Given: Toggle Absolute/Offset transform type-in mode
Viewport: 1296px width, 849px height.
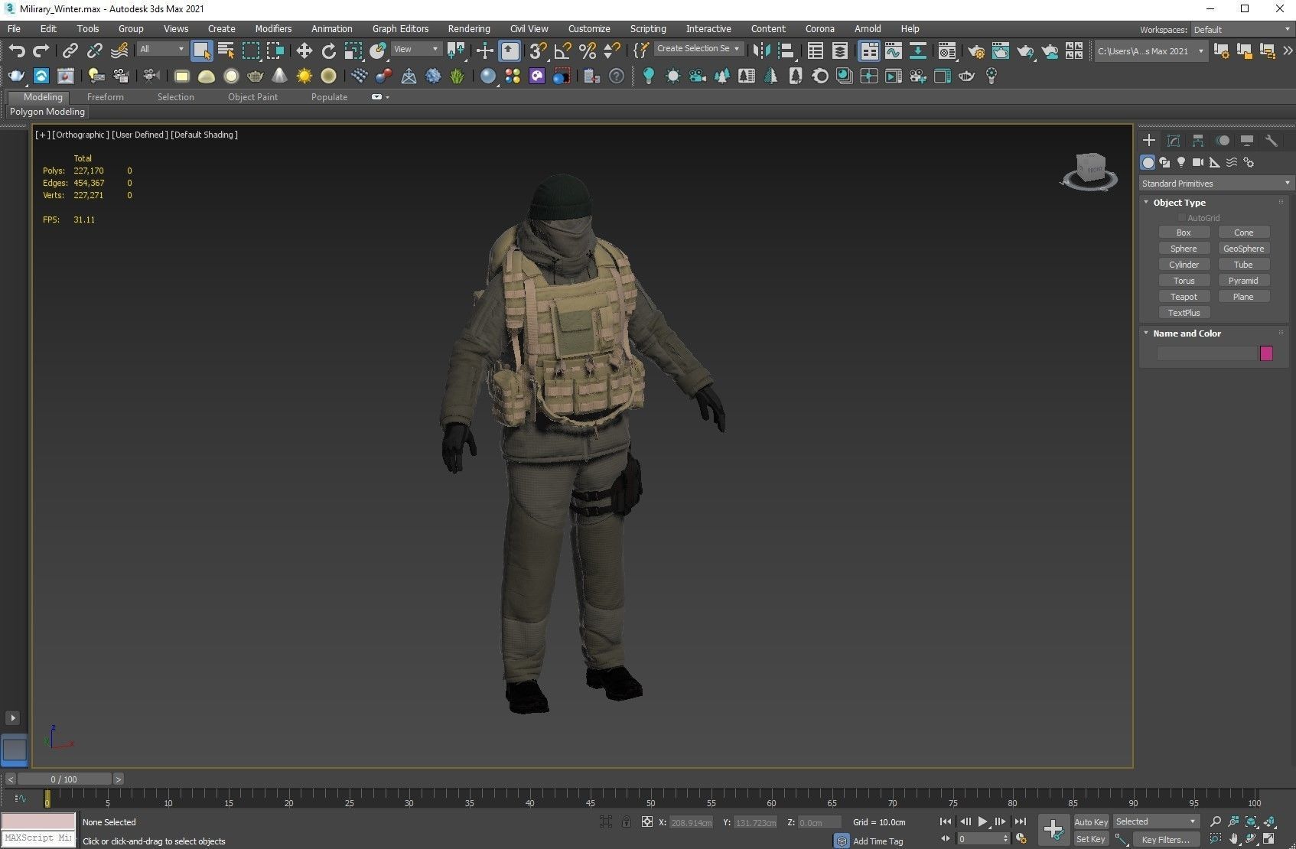Looking at the screenshot, I should click(647, 822).
